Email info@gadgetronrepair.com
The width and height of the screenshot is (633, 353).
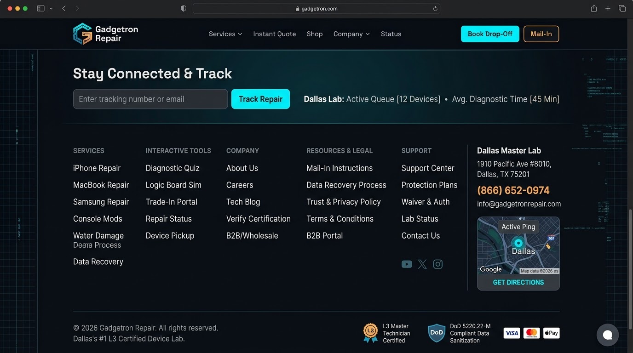coord(519,204)
